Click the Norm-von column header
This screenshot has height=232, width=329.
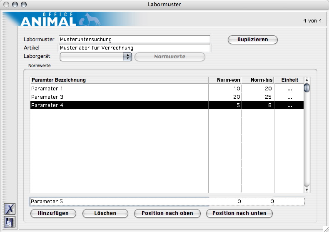[225, 80]
